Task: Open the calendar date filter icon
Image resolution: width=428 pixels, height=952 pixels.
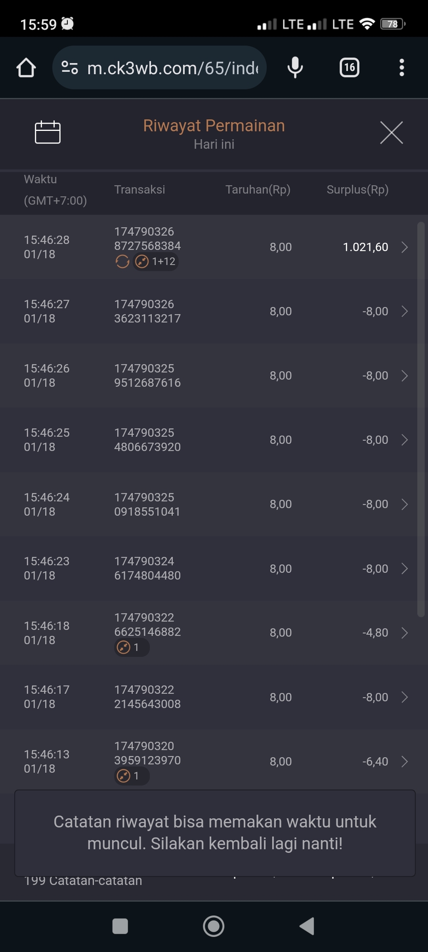Action: 48,132
